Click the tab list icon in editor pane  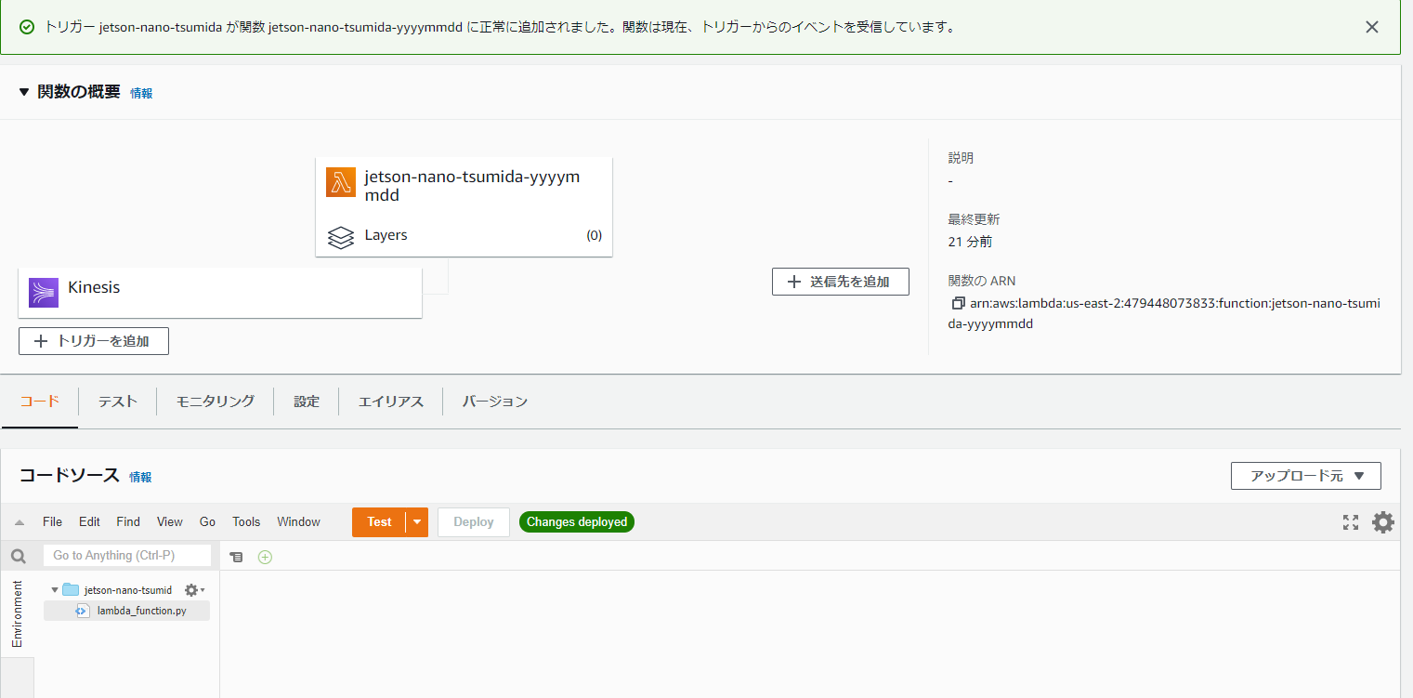237,557
